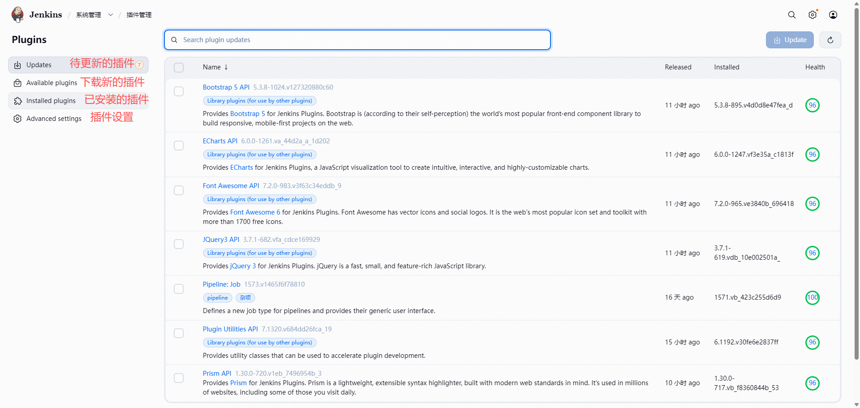Follow the Font Awesome 6 description link

[x=255, y=212]
